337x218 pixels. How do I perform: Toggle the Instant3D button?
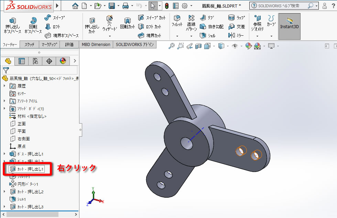tap(290, 26)
